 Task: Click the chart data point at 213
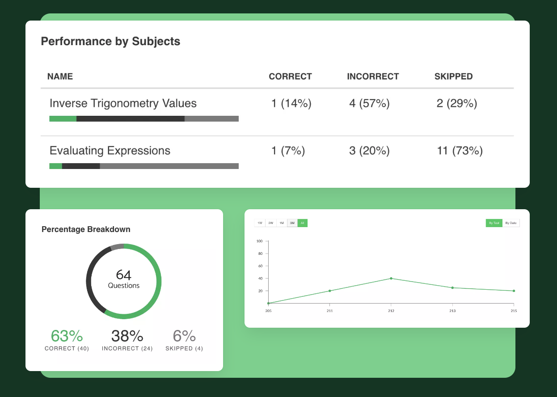pyautogui.click(x=452, y=288)
